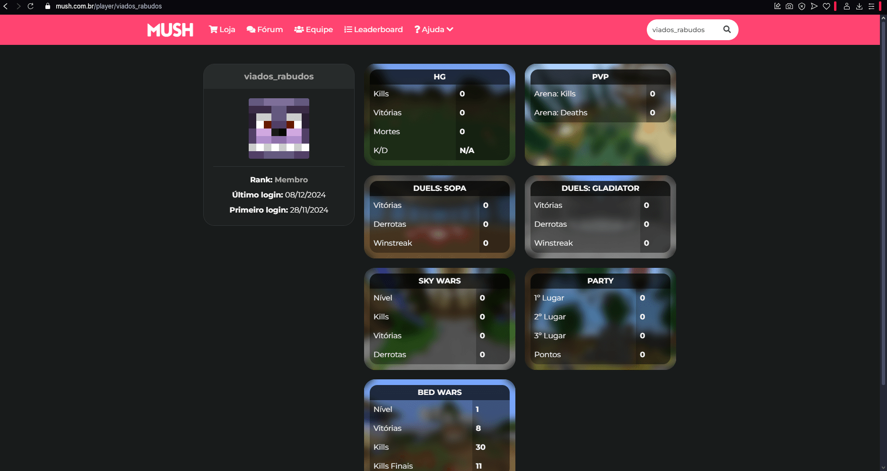Go back with the browser back arrow
The height and width of the screenshot is (471, 887).
[6, 6]
